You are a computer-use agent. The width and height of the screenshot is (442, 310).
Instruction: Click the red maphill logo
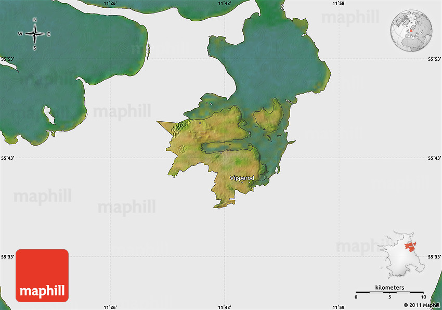click(42, 275)
